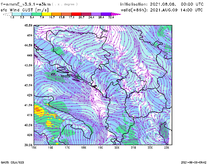This screenshot has width=212, height=164.
Task: Select the orange swatch after 10.7
Action: [56, 14]
